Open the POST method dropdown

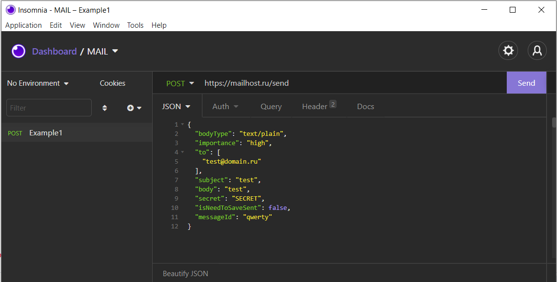pyautogui.click(x=180, y=83)
